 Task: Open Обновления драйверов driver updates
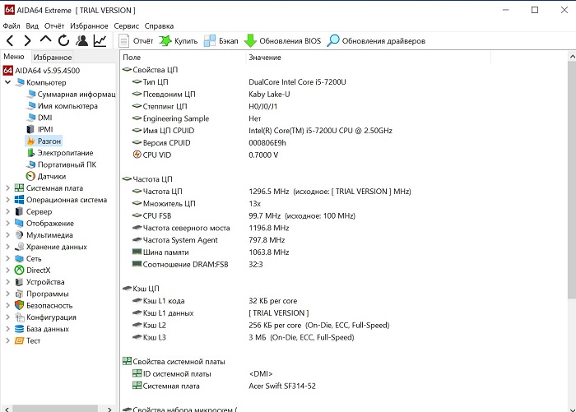point(376,41)
